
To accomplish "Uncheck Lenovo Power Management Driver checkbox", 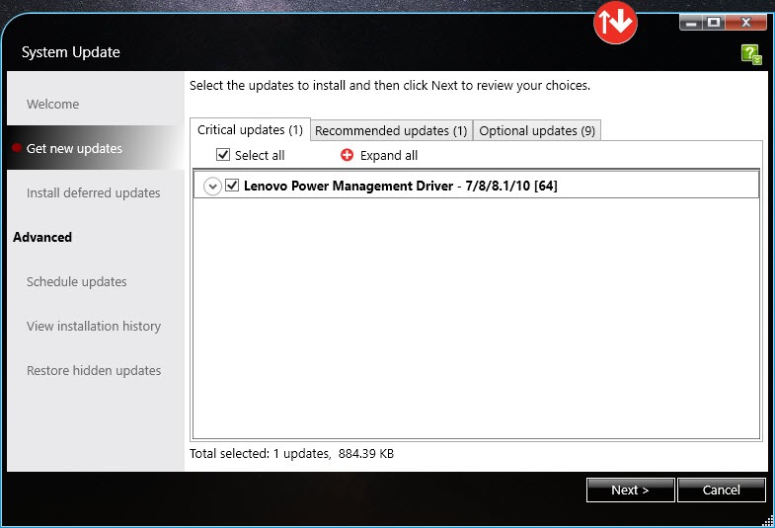I will tap(232, 186).
